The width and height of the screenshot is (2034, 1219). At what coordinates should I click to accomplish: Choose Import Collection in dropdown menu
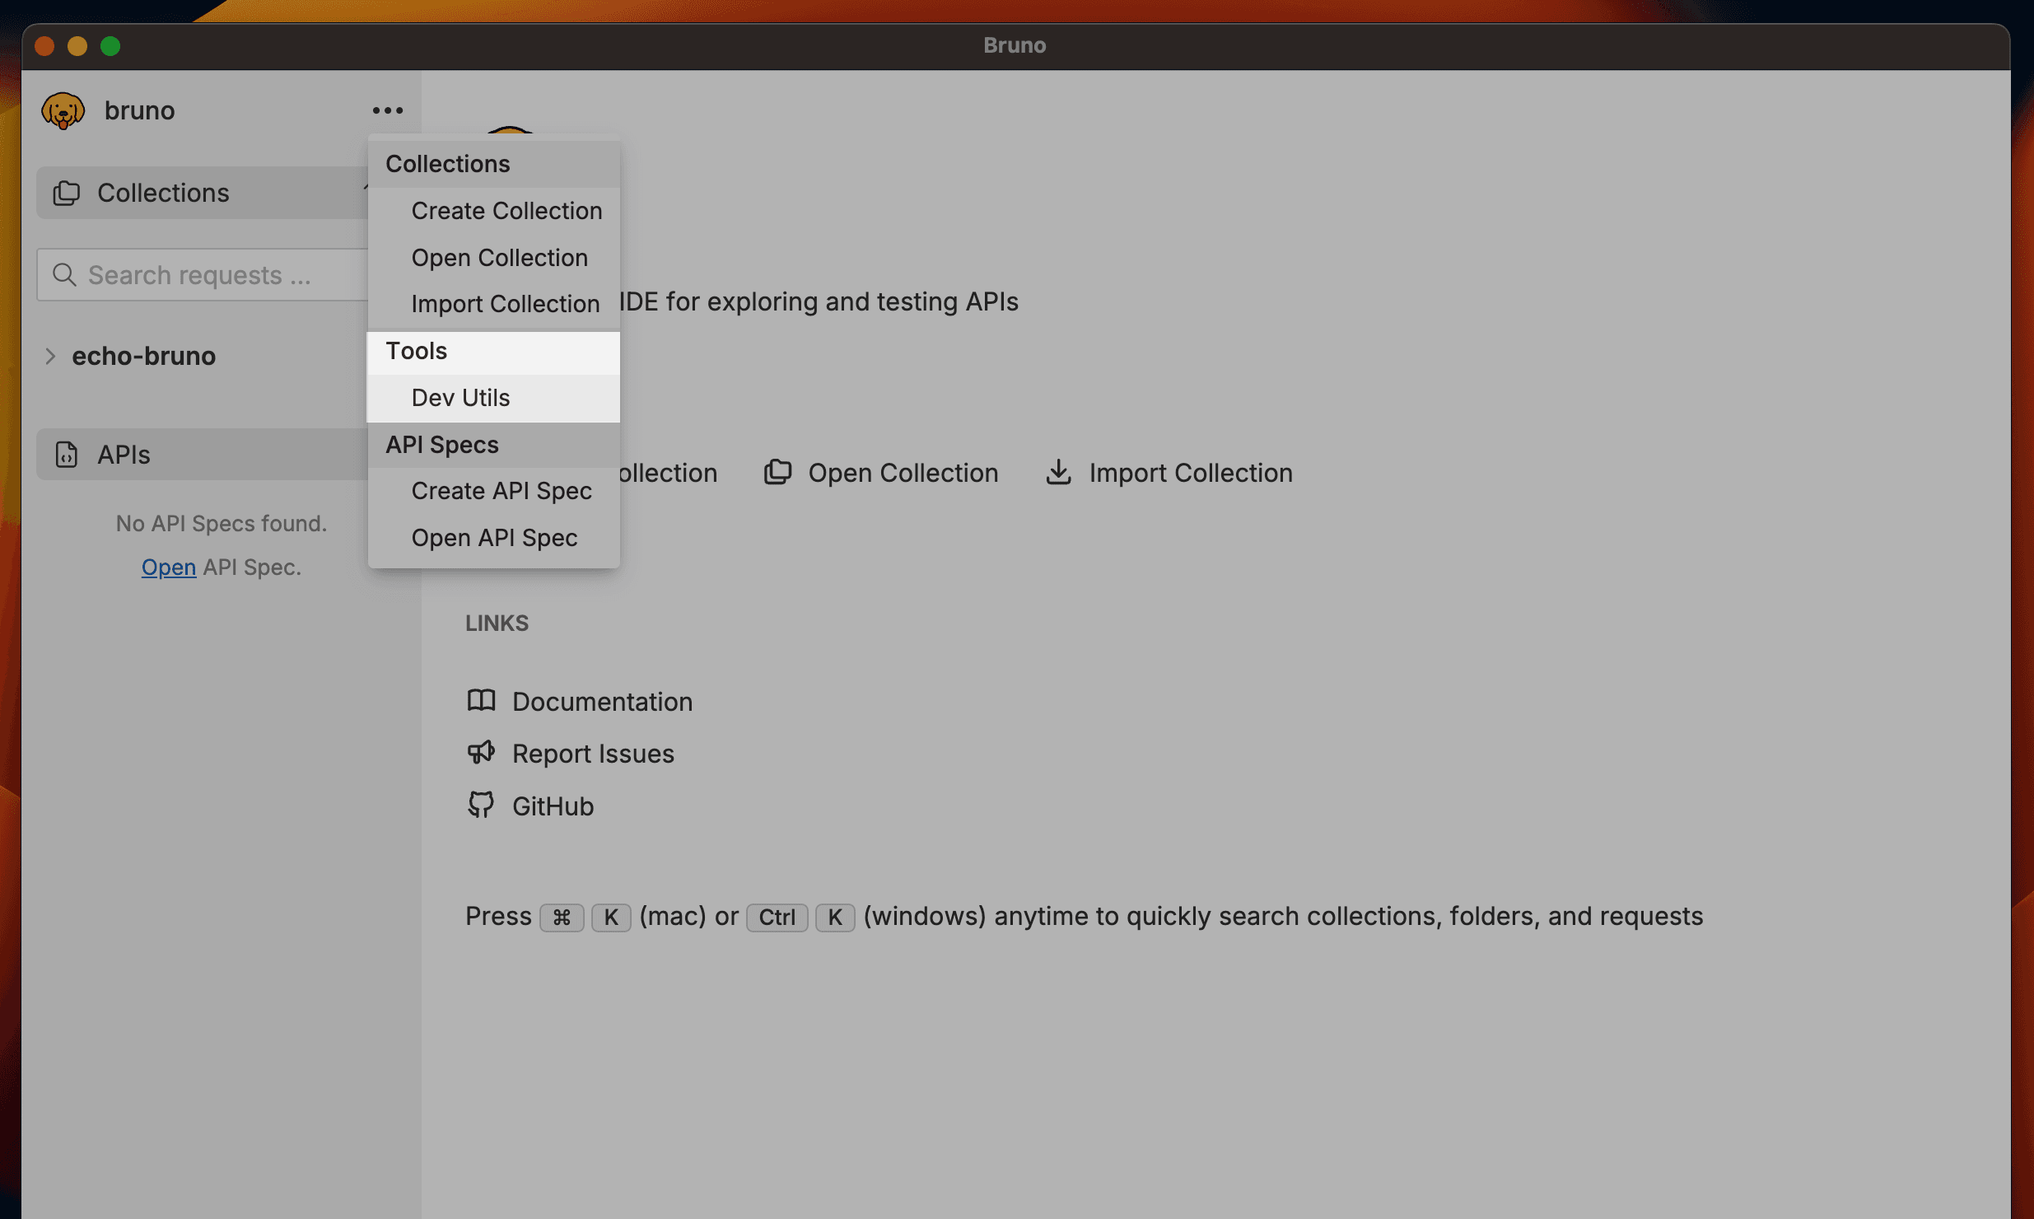coord(505,304)
